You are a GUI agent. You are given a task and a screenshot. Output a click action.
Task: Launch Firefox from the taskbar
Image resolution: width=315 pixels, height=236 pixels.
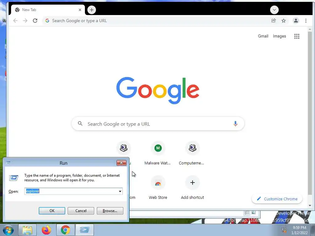(x=46, y=230)
